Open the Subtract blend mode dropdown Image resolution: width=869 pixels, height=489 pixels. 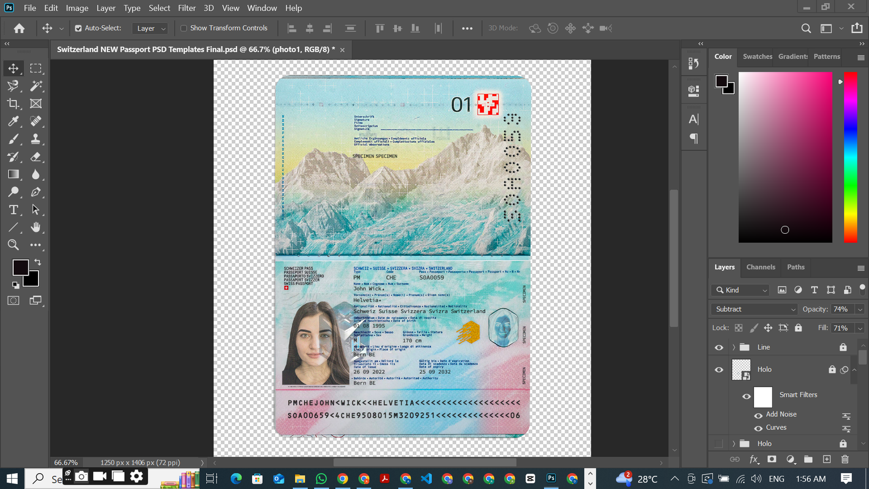click(754, 309)
